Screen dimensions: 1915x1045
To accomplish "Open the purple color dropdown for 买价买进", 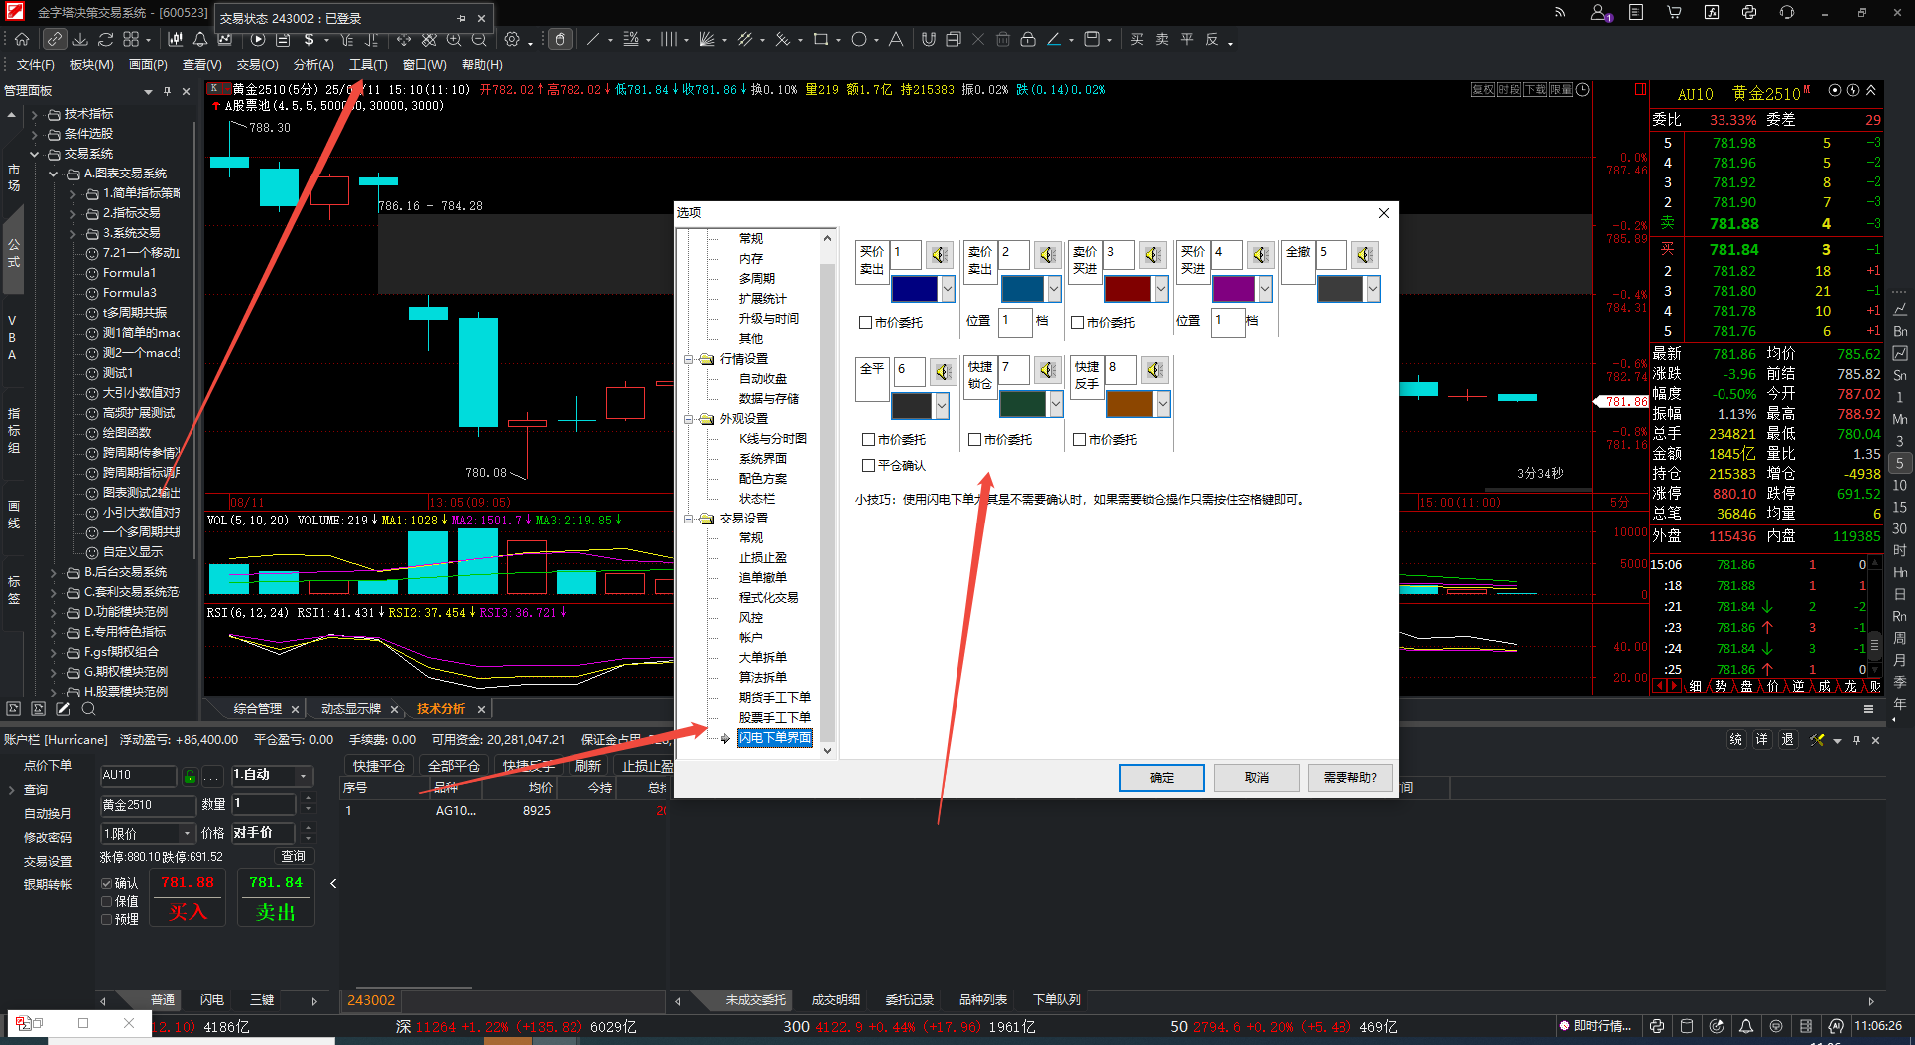I will coord(1265,289).
